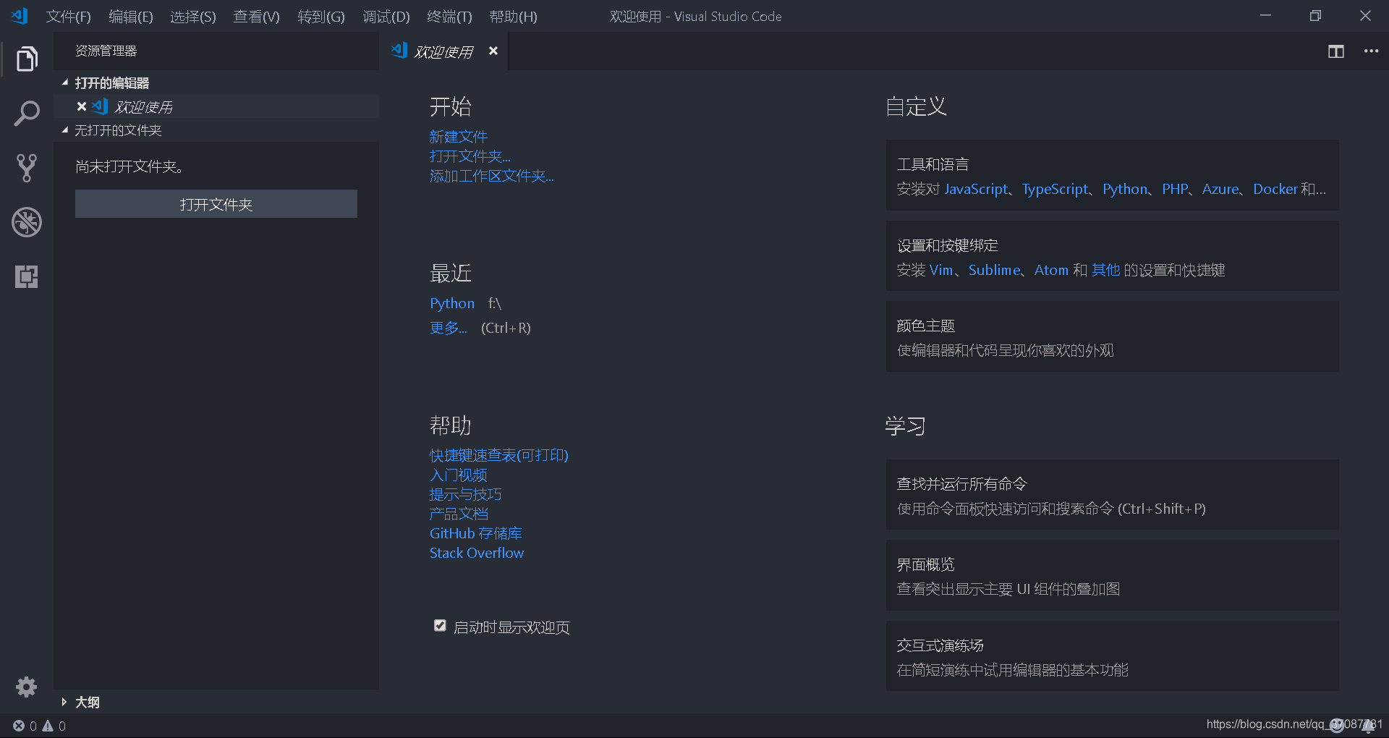Viewport: 1389px width, 738px height.
Task: Click the Vim keybinding link
Action: 941,270
